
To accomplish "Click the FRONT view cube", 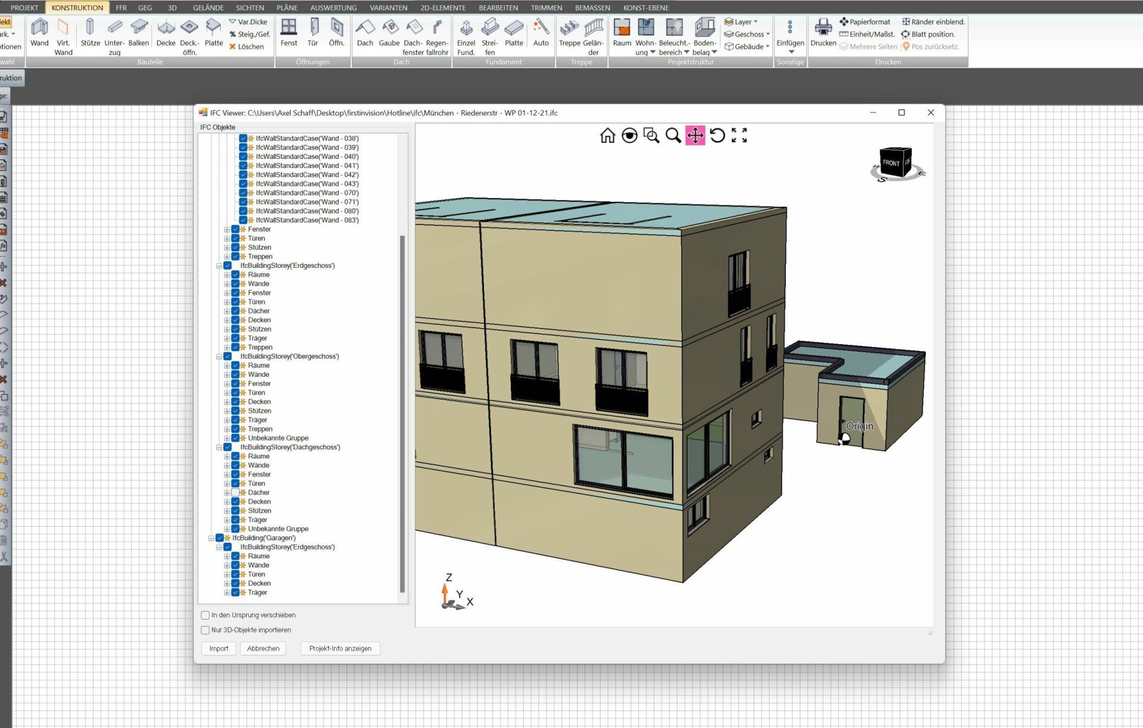I will coord(891,163).
